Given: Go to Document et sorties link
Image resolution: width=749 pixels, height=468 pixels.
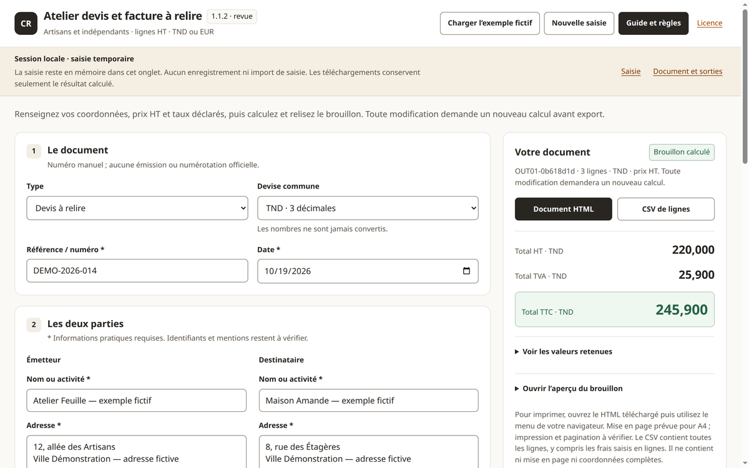Looking at the screenshot, I should pyautogui.click(x=687, y=71).
